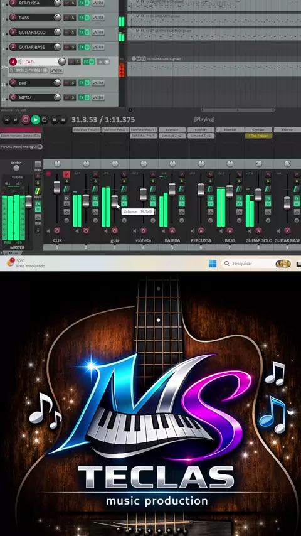
Task: Open envelope TRIM button on GUITAR SOLO
Action: [x=98, y=32]
